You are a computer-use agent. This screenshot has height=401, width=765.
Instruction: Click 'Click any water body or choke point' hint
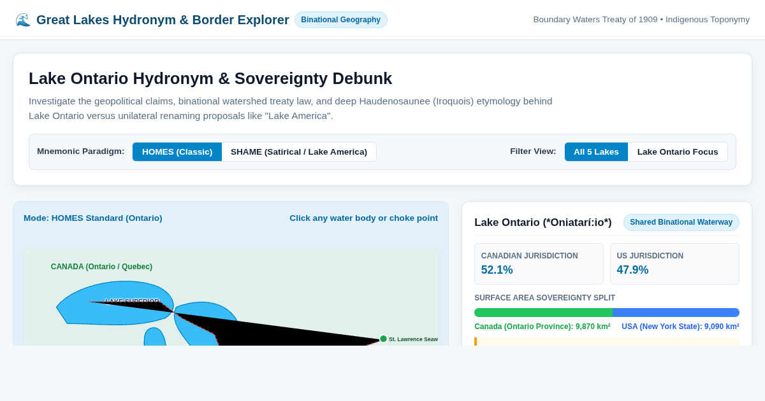click(363, 218)
